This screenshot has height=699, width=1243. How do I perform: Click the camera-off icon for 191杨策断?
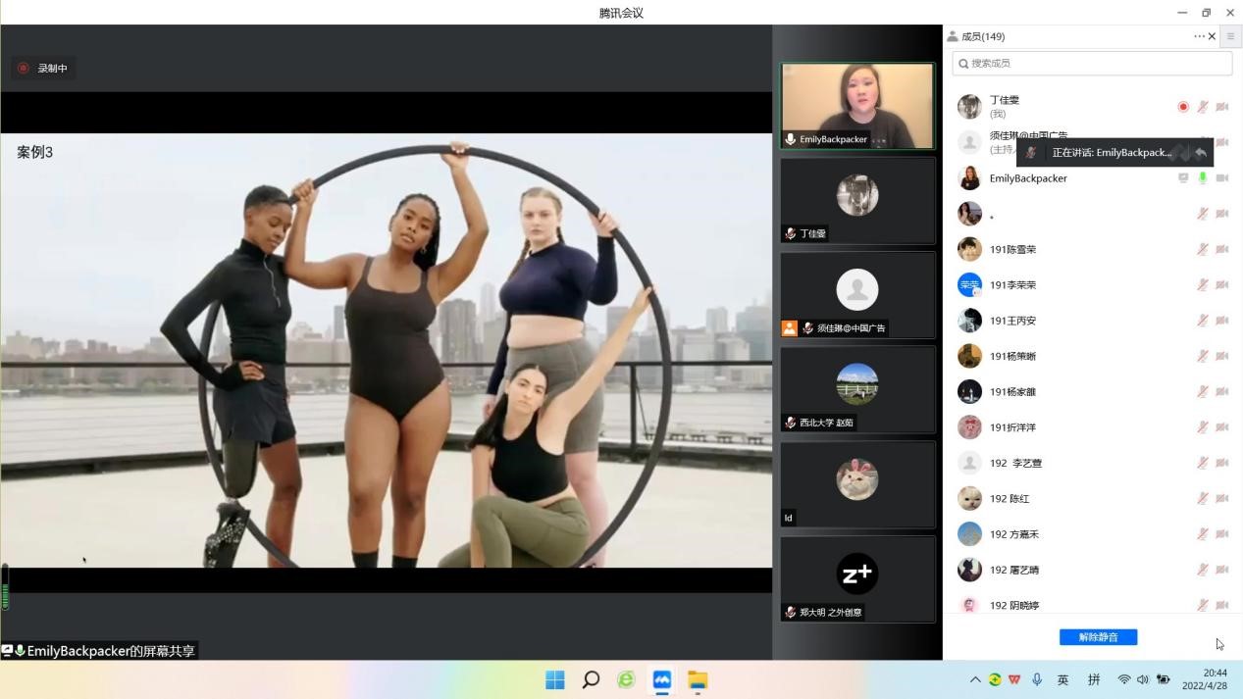pos(1222,356)
